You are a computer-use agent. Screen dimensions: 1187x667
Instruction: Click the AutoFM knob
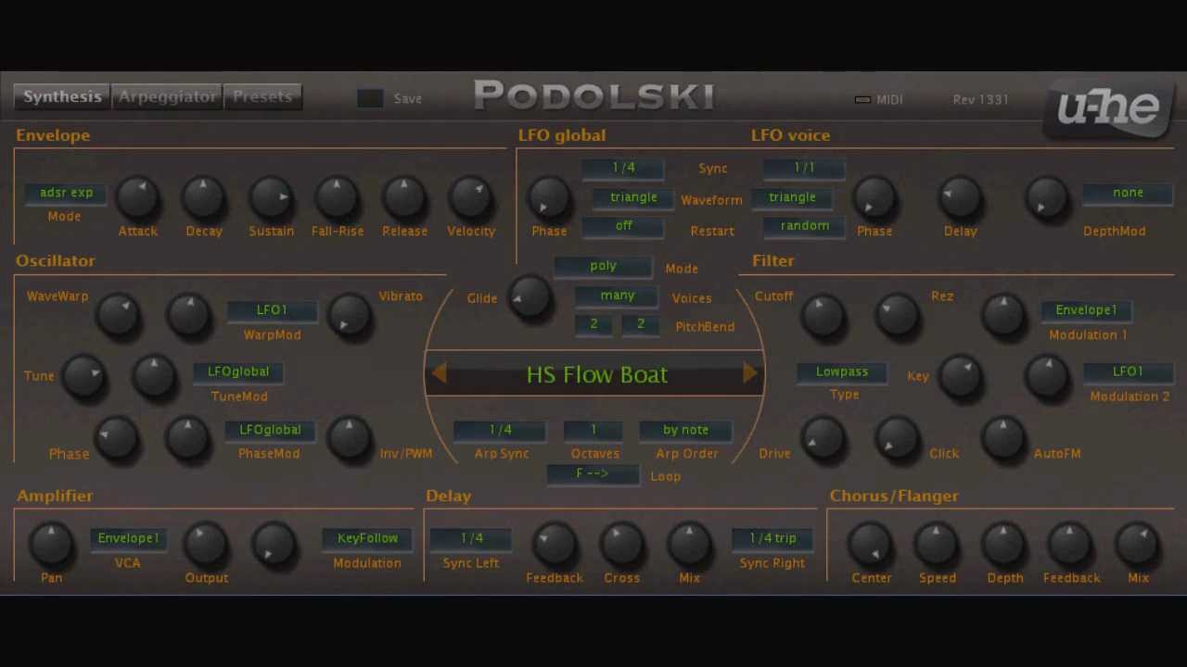[x=1002, y=437]
